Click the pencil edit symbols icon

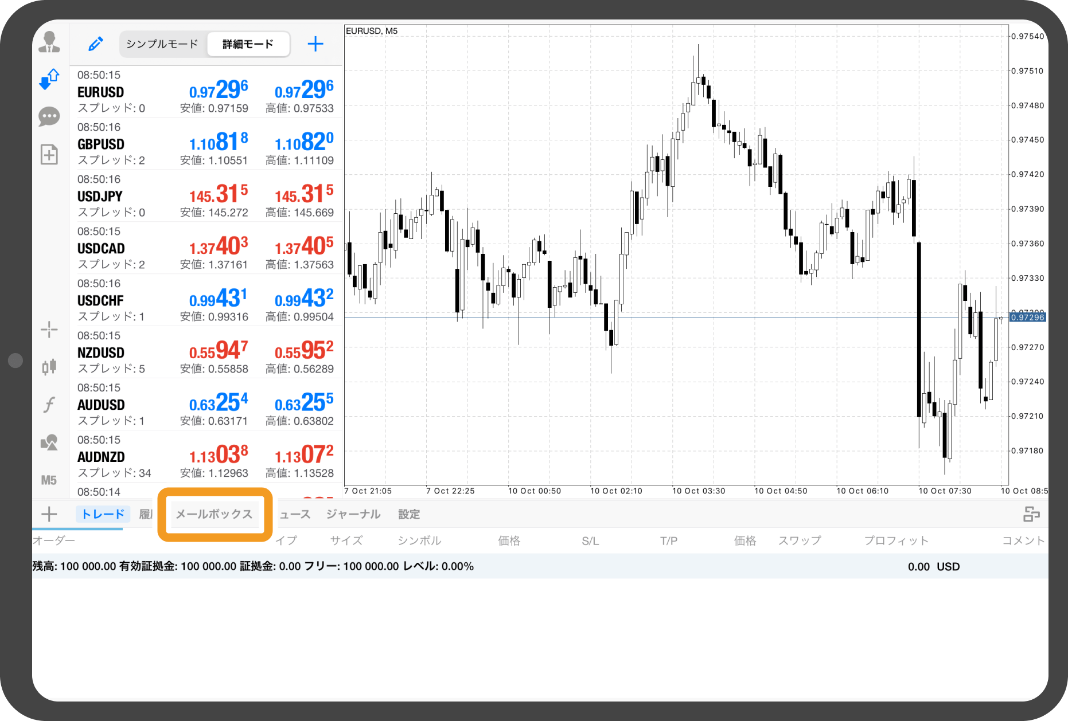click(x=95, y=44)
